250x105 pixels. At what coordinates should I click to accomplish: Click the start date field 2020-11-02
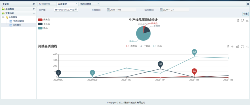tap(123, 10)
